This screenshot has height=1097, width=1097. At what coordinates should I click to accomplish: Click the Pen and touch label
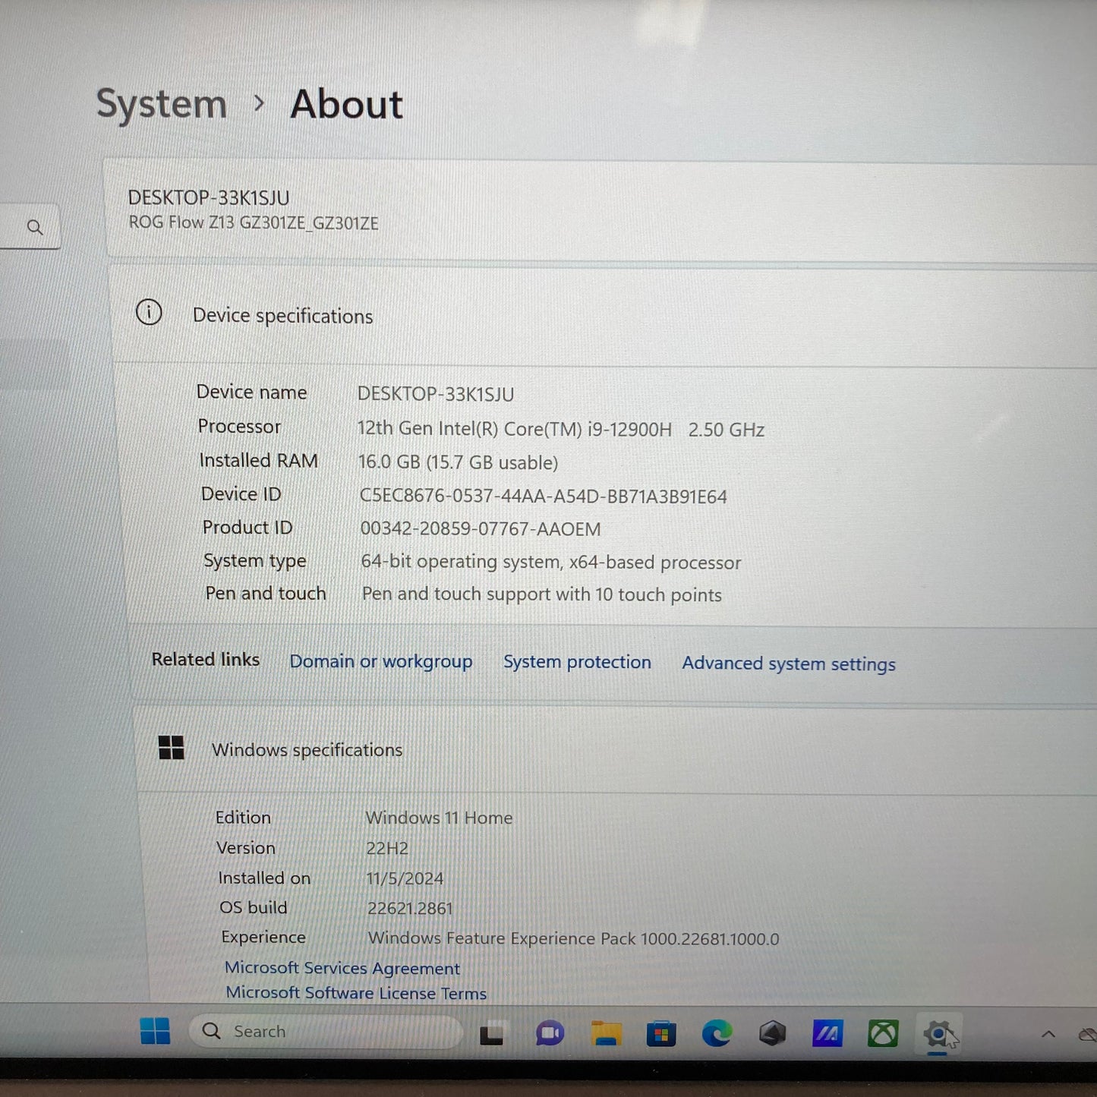pos(266,593)
